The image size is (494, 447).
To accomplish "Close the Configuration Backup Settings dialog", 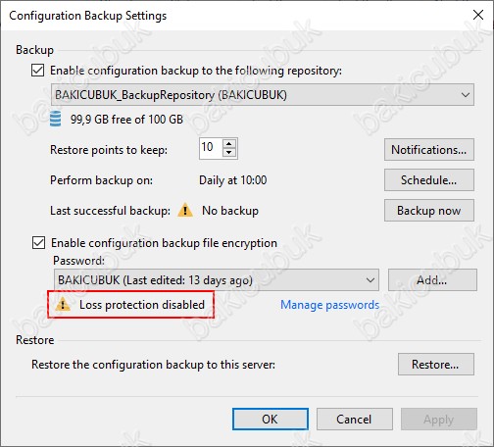I will click(x=478, y=15).
